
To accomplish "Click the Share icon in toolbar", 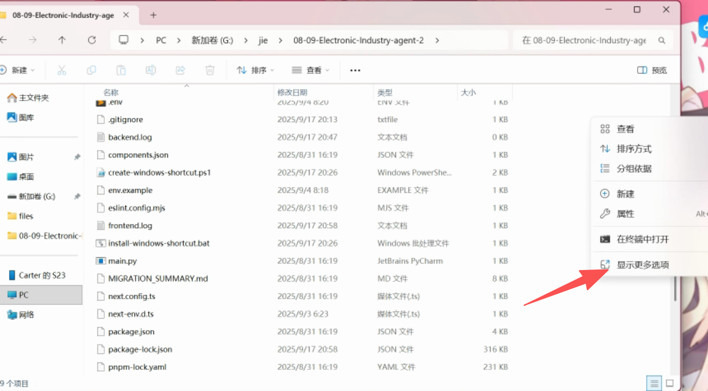I will [x=180, y=70].
